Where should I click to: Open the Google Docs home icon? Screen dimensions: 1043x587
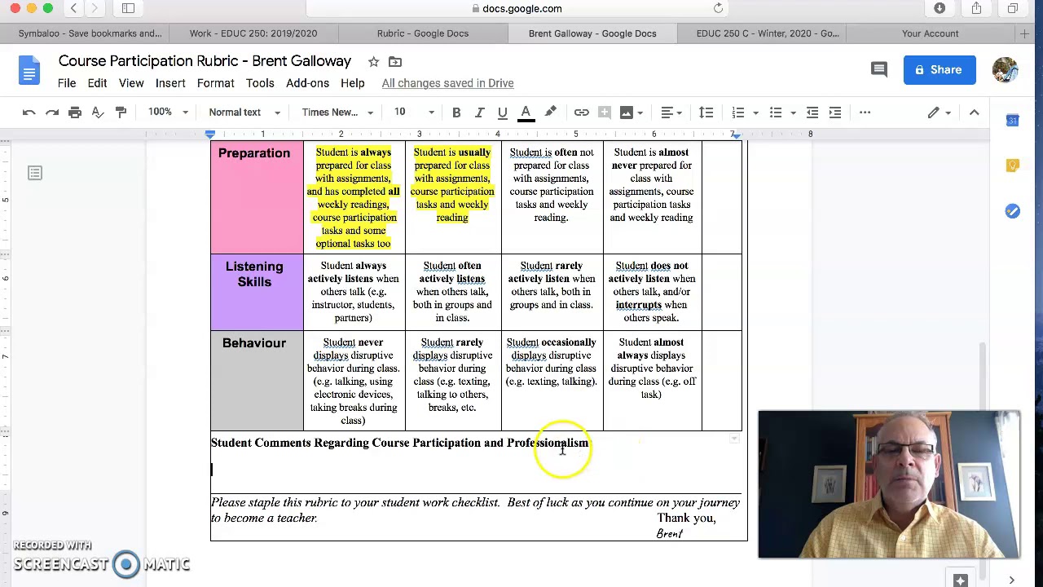click(29, 71)
